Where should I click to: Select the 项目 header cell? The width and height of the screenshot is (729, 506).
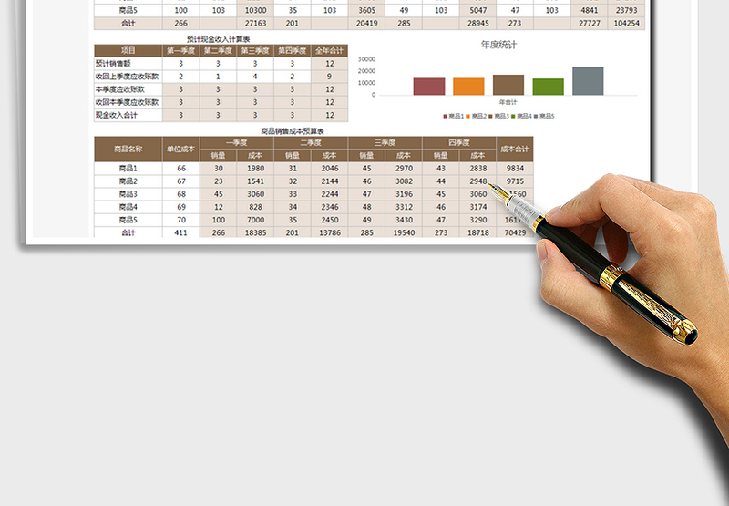click(128, 50)
